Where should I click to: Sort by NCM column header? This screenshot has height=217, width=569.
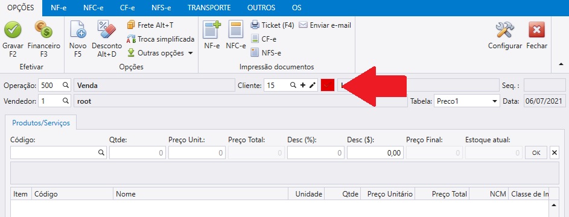tap(489, 194)
